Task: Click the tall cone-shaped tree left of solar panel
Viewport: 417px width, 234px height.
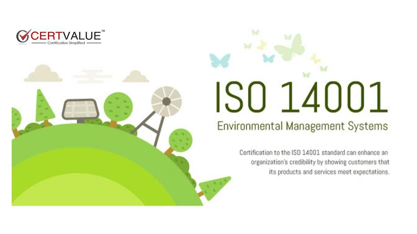Action: [44, 107]
